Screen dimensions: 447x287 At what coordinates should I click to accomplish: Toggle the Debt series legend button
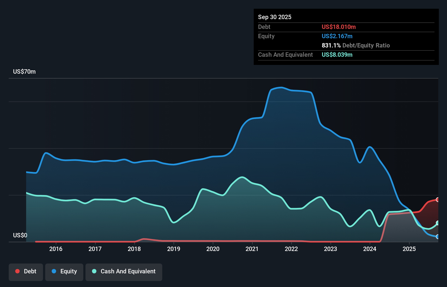click(x=26, y=272)
